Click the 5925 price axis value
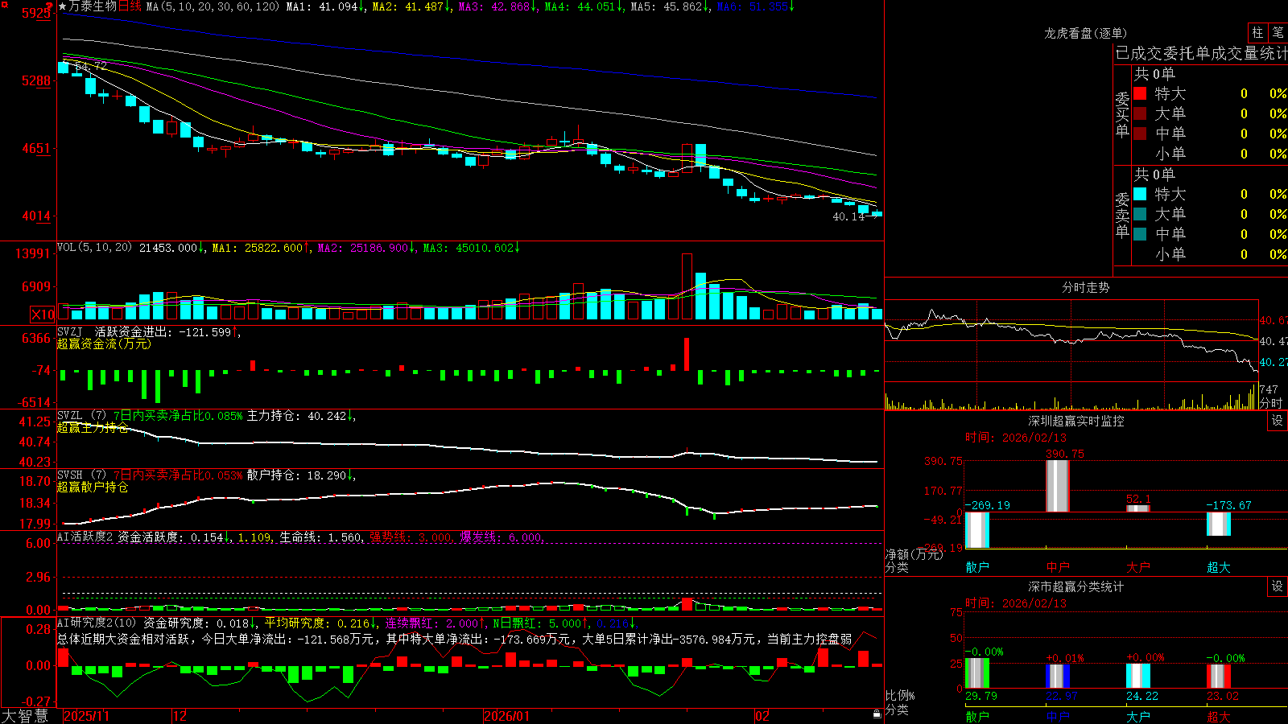1288x724 pixels. click(37, 13)
